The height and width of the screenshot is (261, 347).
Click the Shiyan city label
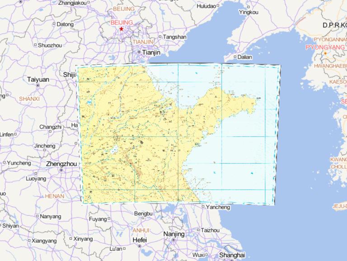pos(10,226)
